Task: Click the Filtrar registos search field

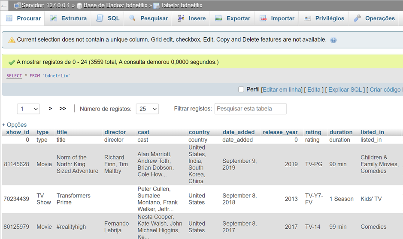Action: 250,109
